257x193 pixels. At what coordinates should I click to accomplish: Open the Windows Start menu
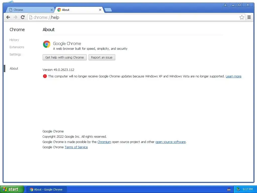click(x=12, y=189)
